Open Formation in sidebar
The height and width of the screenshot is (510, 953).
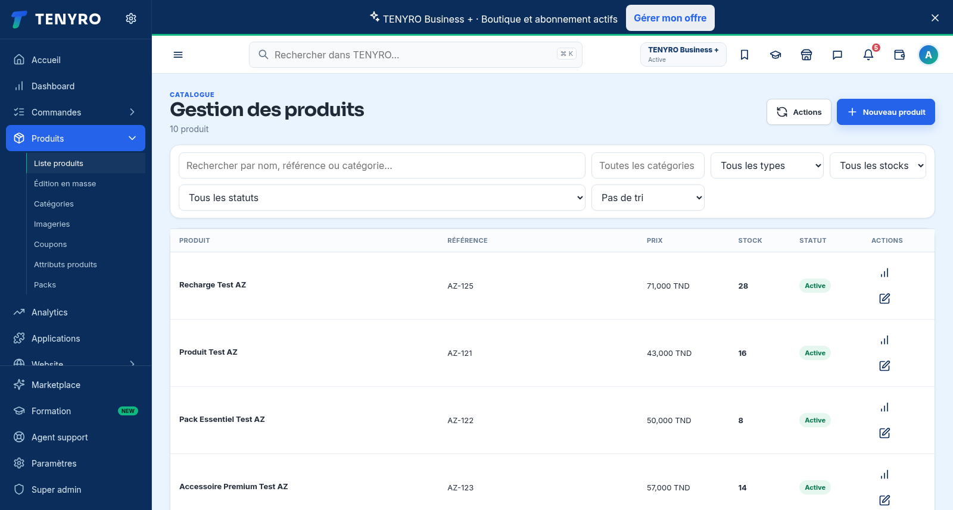click(76, 411)
